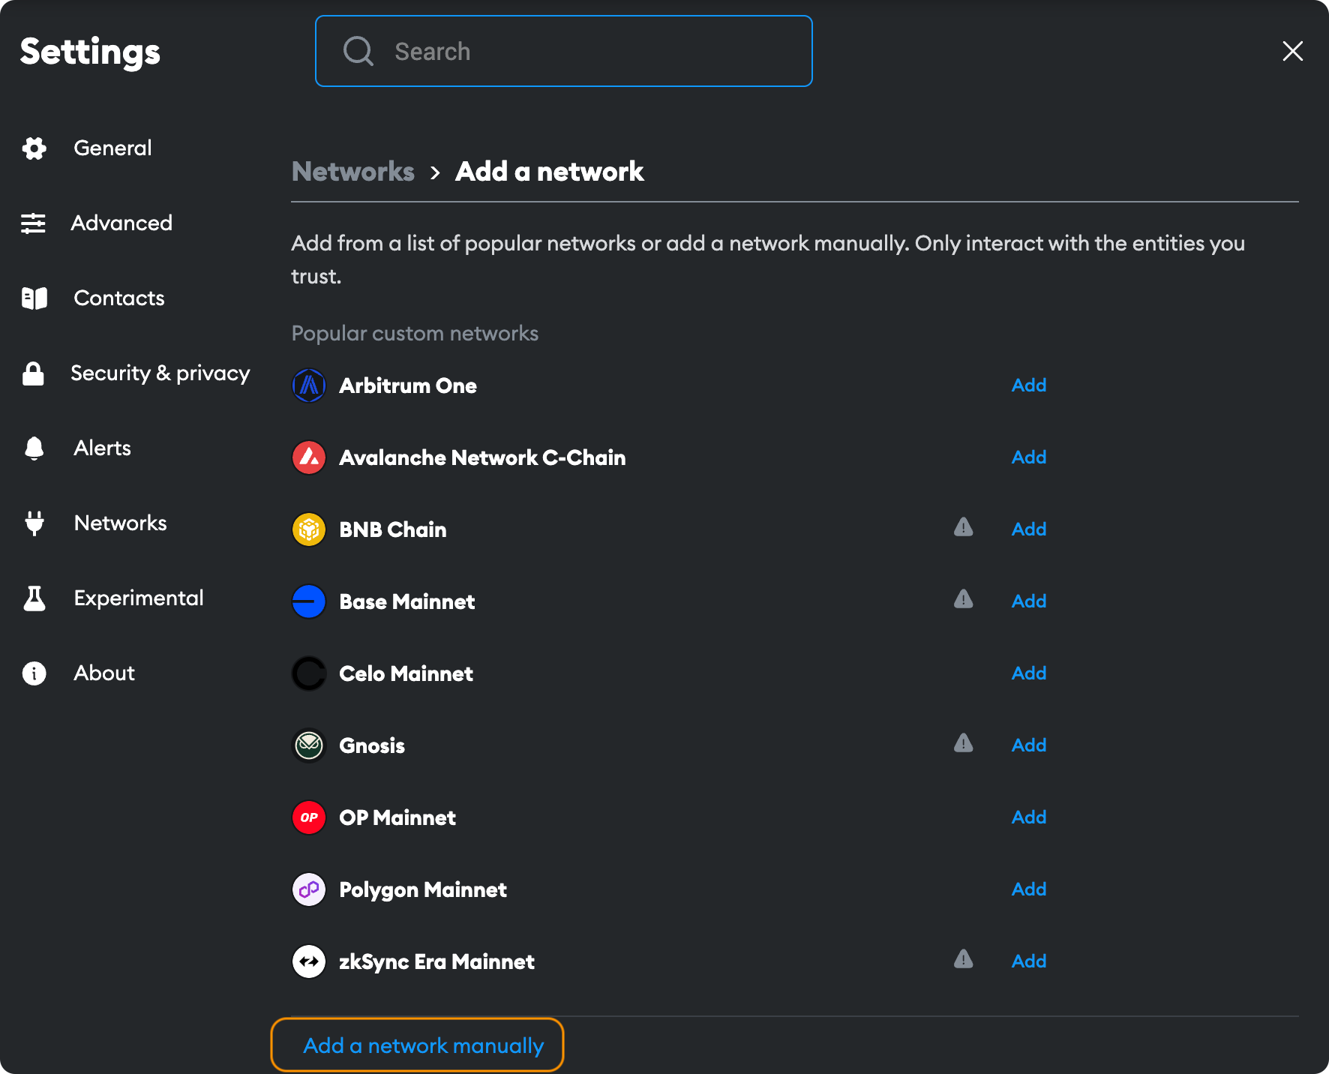Click the Arbitrum One name
Viewport: 1329px width, 1074px height.
408,385
